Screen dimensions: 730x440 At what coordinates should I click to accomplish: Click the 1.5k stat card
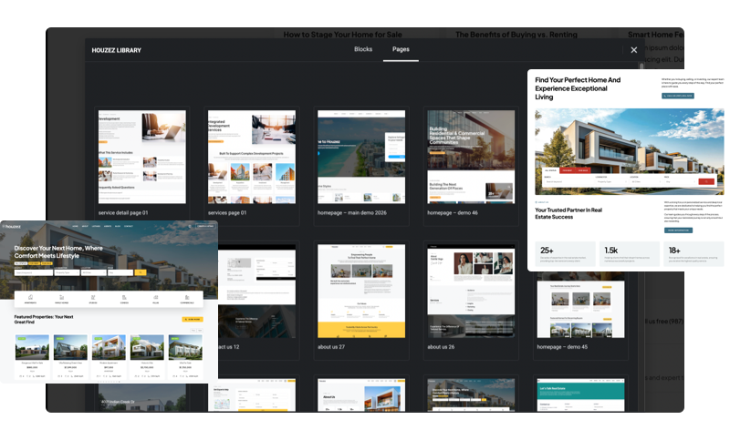coord(630,253)
